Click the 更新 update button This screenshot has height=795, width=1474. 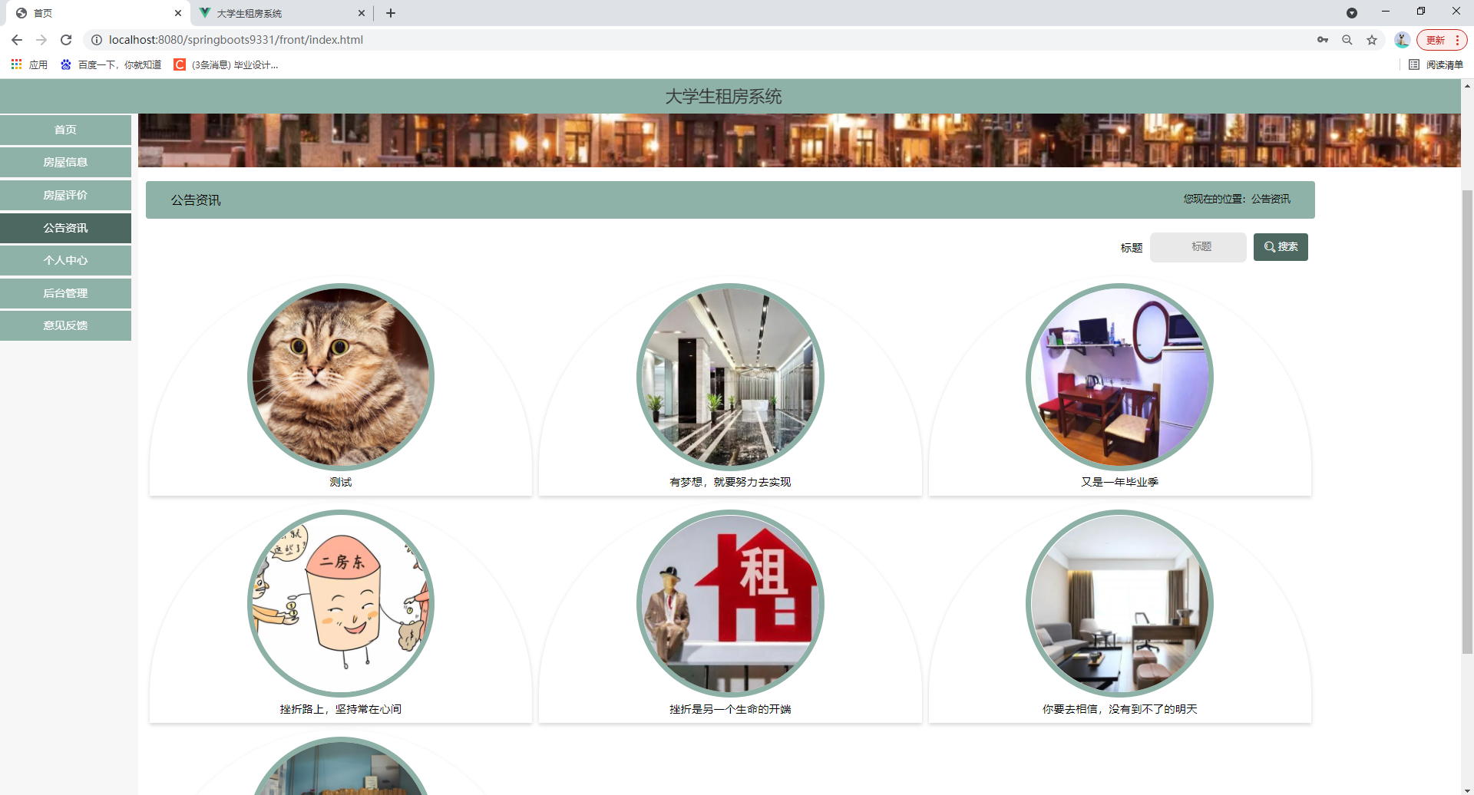tap(1441, 40)
